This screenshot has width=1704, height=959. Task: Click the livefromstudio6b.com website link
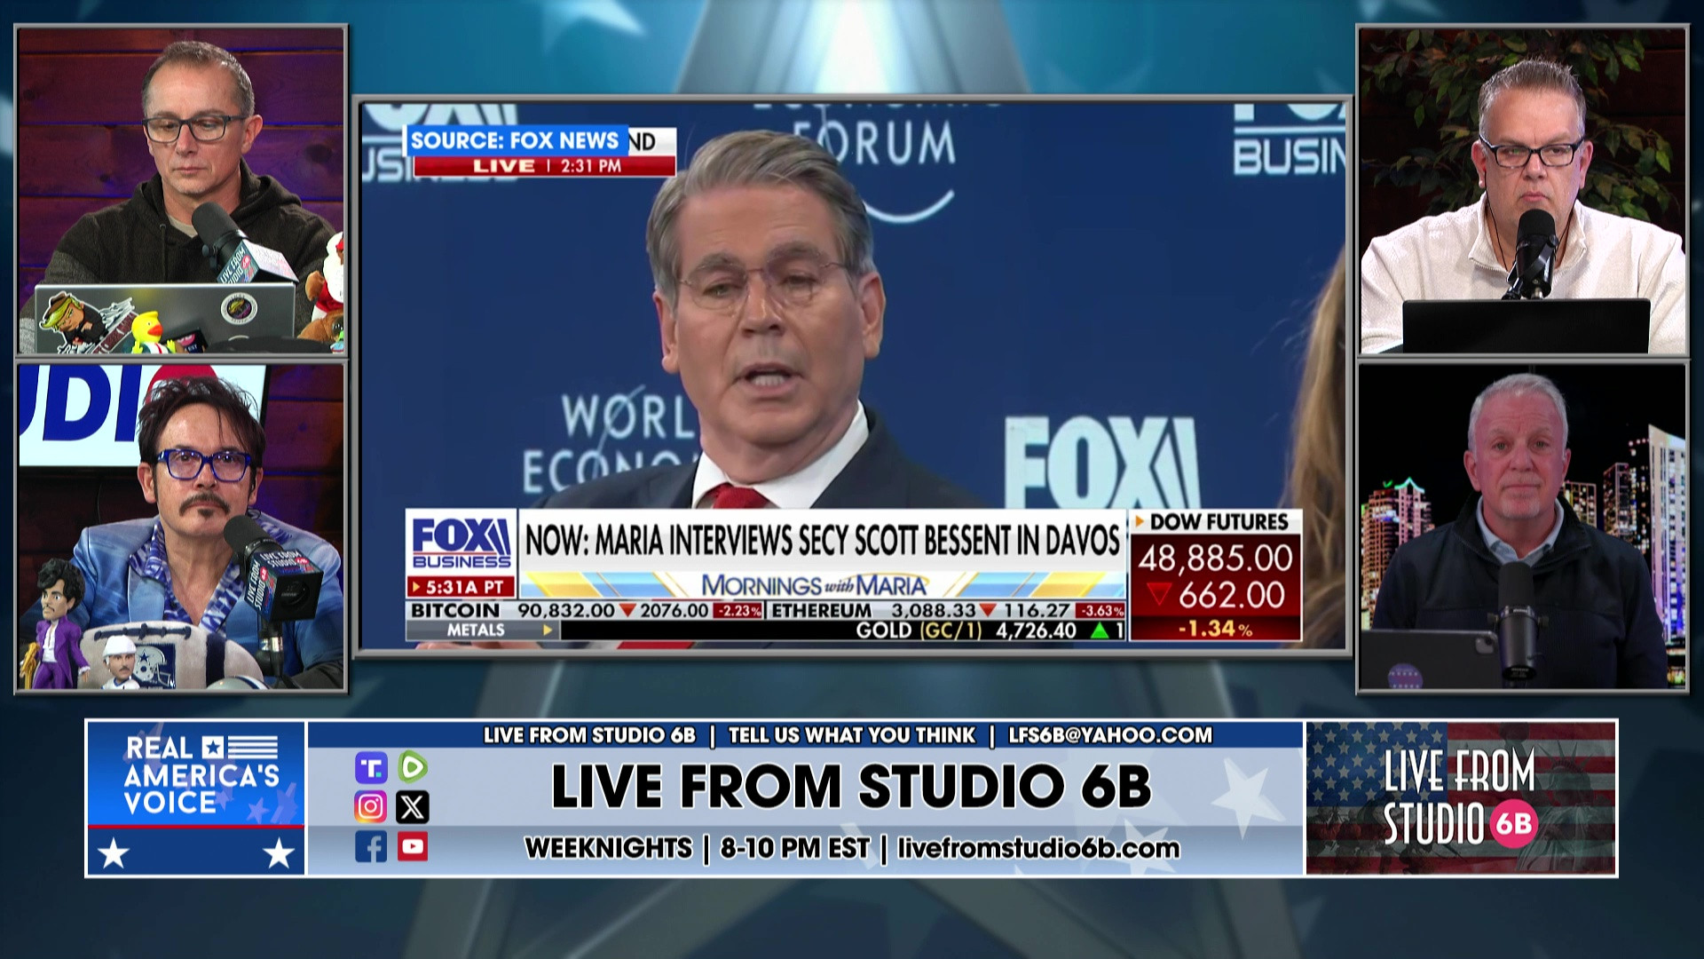1038,848
